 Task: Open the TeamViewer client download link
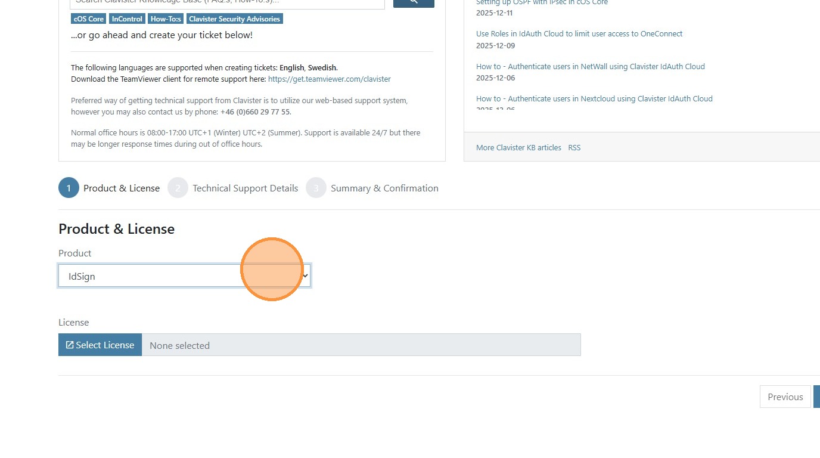tap(329, 79)
